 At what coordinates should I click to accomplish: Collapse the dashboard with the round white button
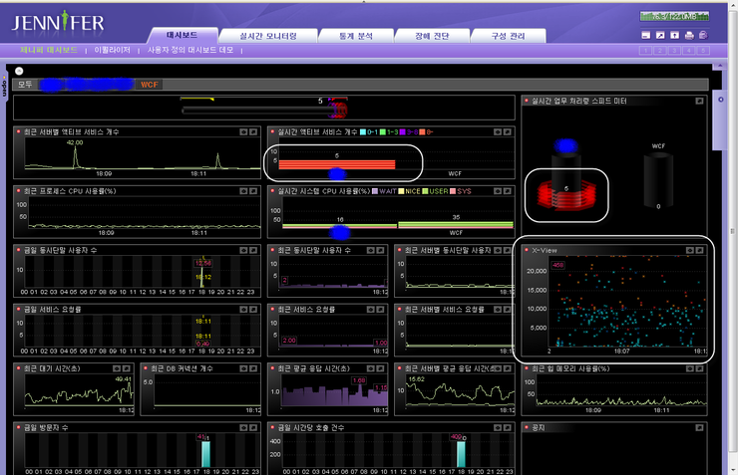pyautogui.click(x=19, y=71)
